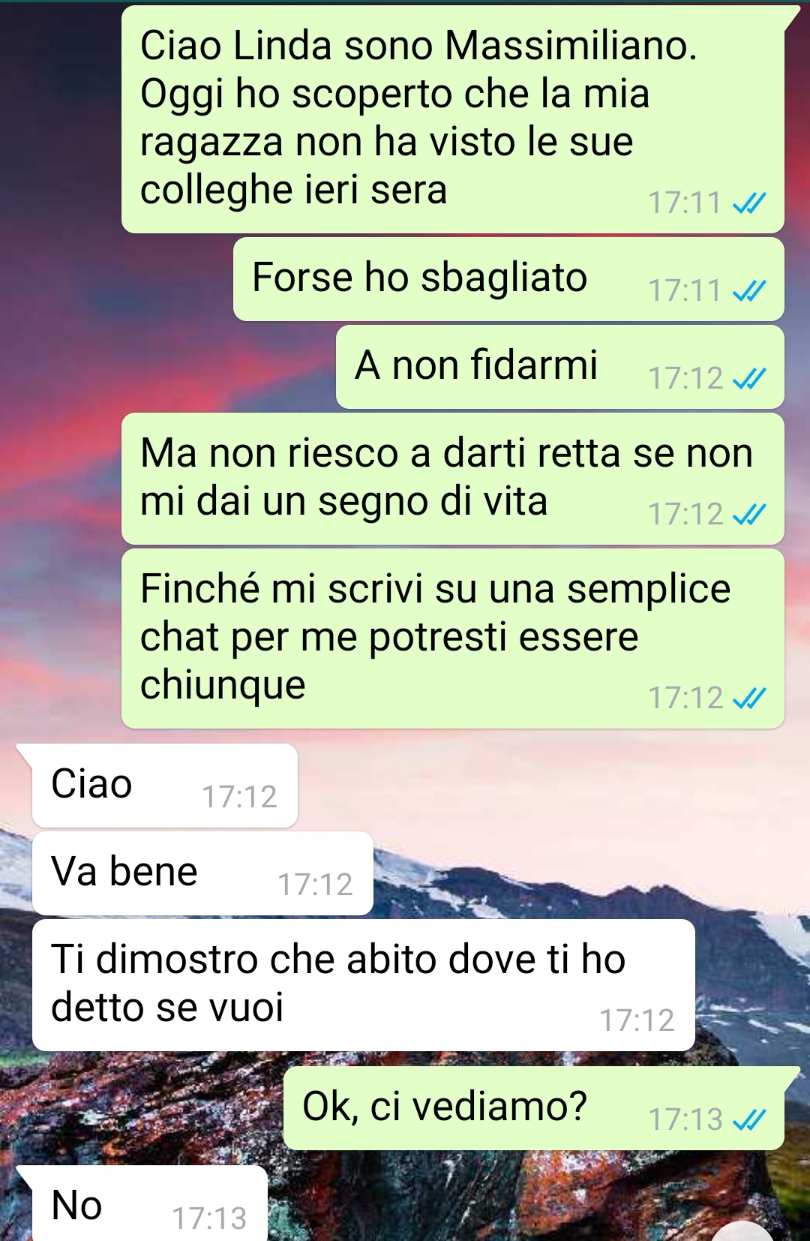The height and width of the screenshot is (1241, 810).
Task: Select the received 'No' message
Action: coord(150,1203)
